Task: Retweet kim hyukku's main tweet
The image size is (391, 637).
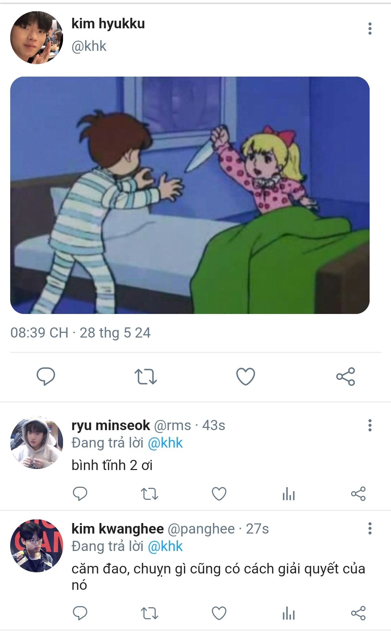Action: (146, 376)
